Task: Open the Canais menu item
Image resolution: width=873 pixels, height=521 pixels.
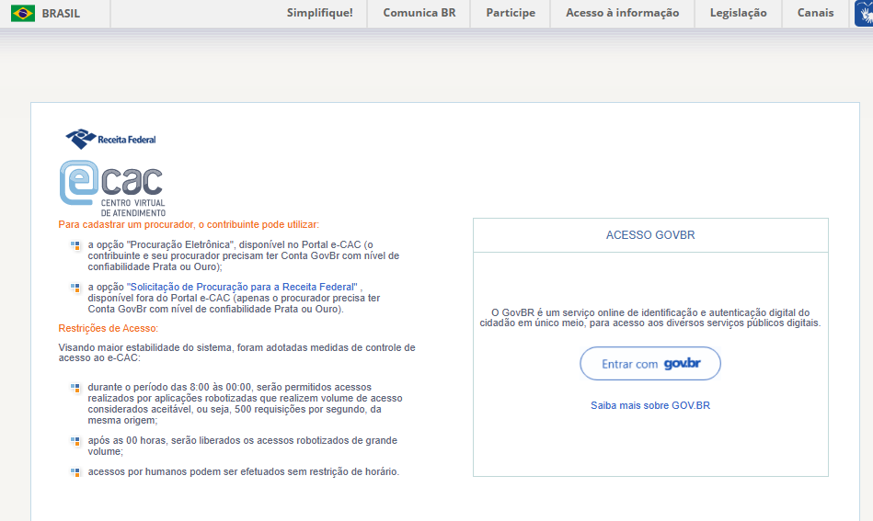Action: click(x=816, y=13)
